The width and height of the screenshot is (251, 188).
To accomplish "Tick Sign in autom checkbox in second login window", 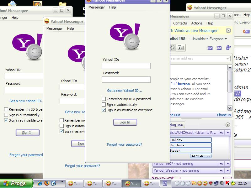I will [61, 126].
